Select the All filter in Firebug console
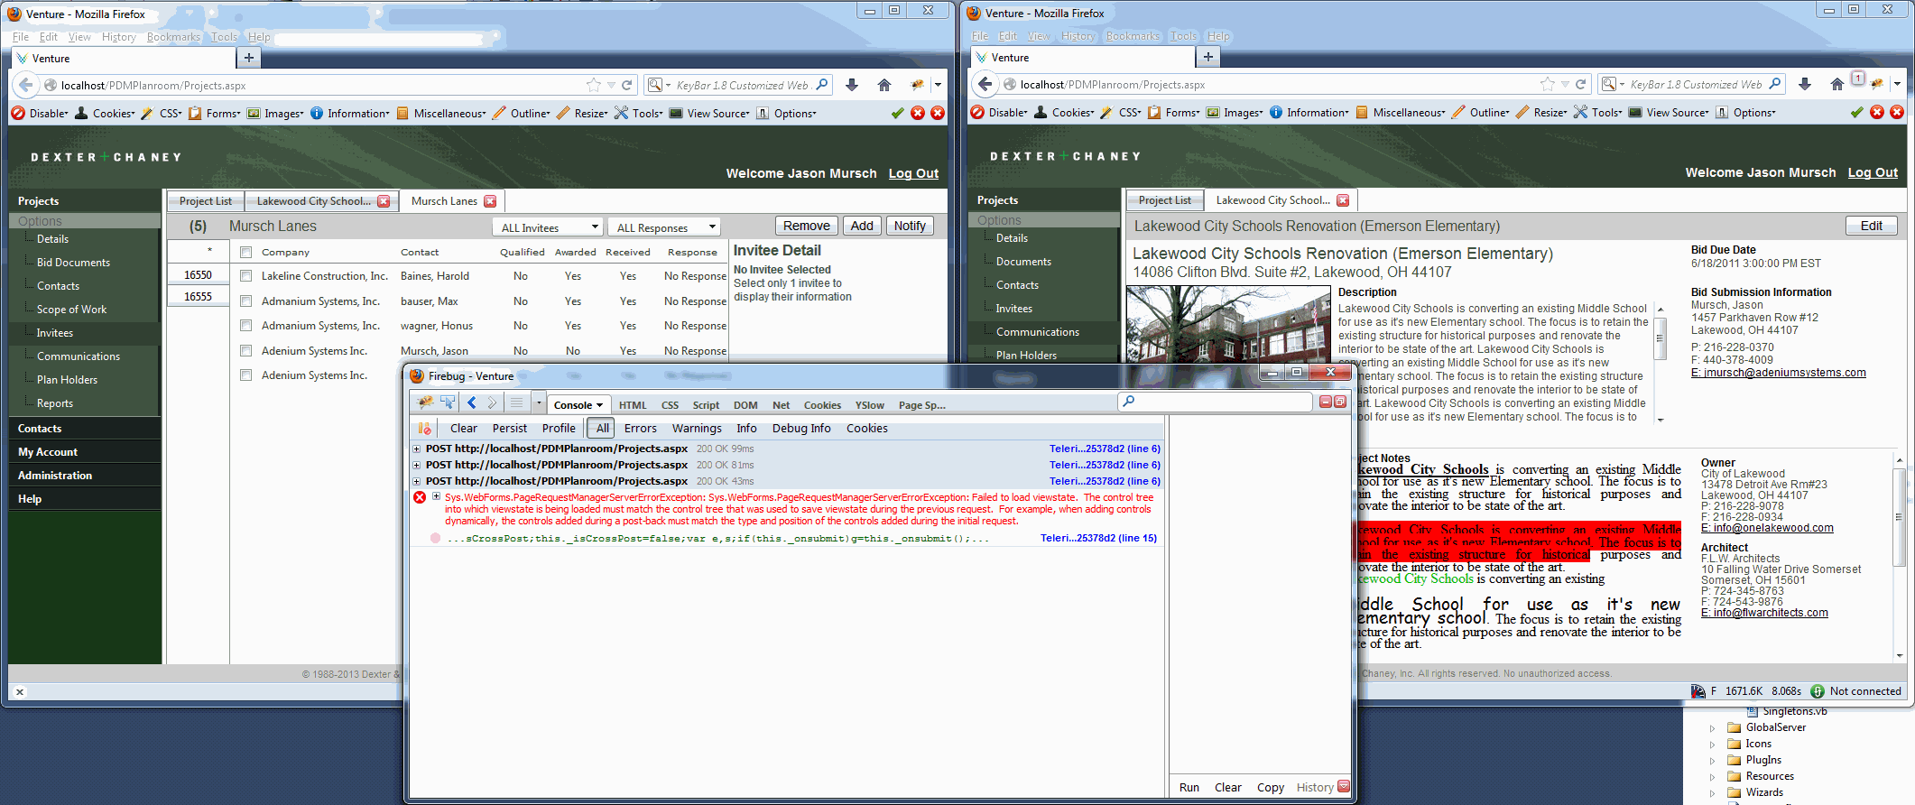 pyautogui.click(x=603, y=429)
